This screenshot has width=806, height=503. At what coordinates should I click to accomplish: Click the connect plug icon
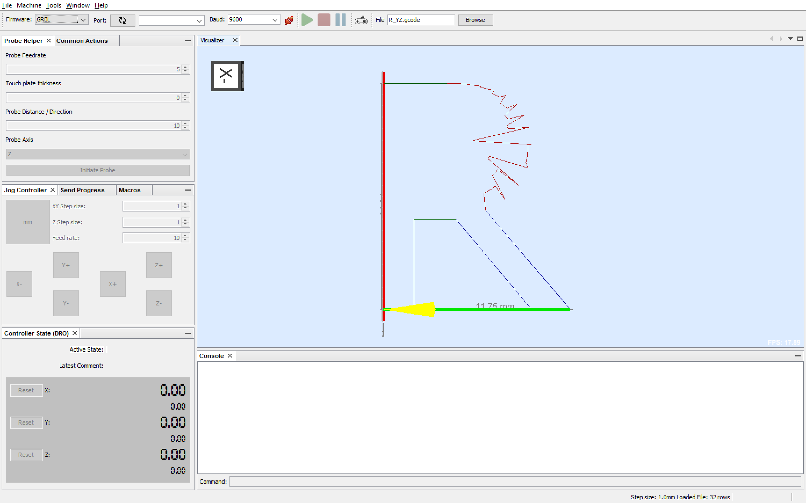pos(289,20)
